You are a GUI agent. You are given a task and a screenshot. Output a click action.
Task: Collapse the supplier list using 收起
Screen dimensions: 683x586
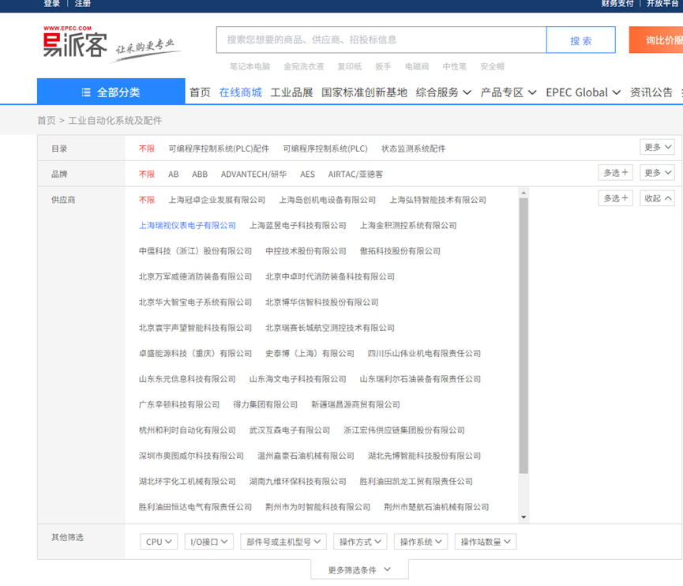point(657,199)
